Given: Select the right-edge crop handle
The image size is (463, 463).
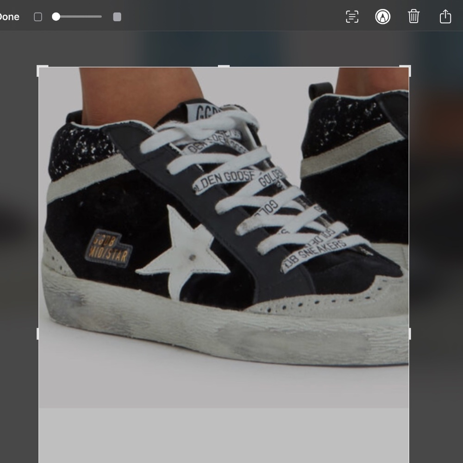Looking at the screenshot, I should pos(410,334).
